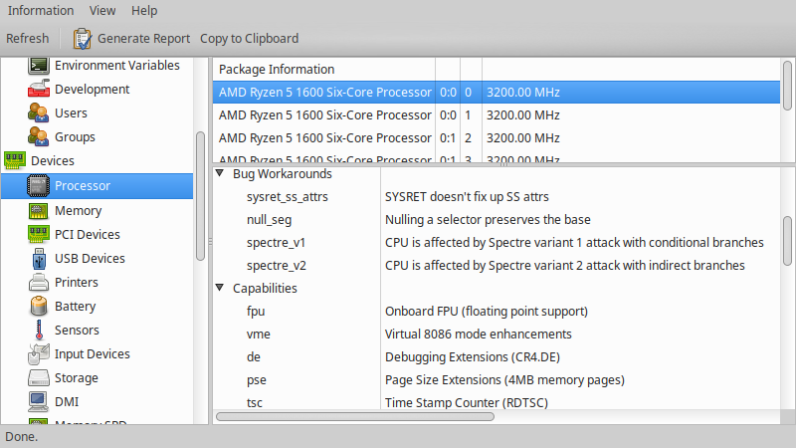Open the Information menu
The width and height of the screenshot is (796, 448).
[41, 10]
